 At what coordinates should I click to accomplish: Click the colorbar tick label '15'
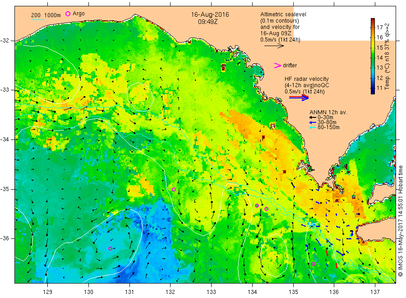pos(379,48)
